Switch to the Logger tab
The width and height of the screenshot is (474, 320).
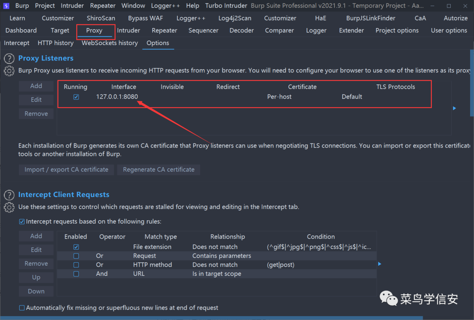[x=316, y=31]
